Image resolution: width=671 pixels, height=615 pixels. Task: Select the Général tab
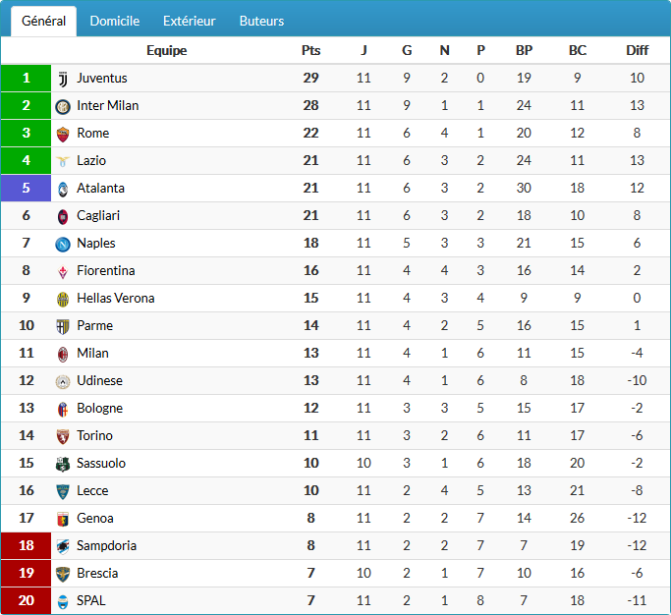point(43,21)
